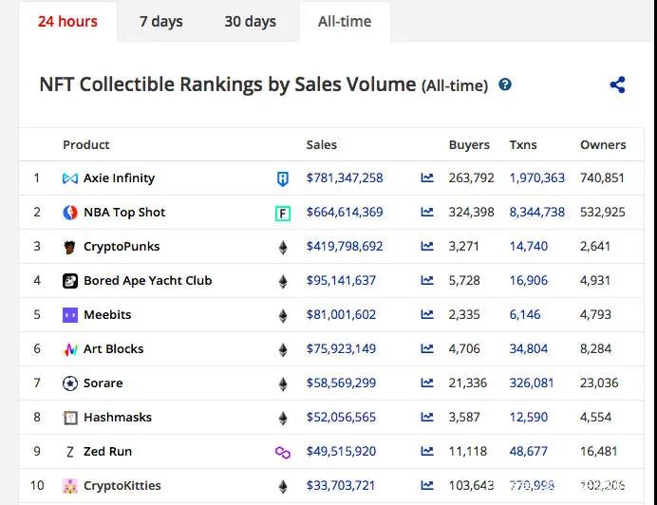
Task: Click the Flow blockchain icon for NBA Top Shot
Action: (282, 213)
